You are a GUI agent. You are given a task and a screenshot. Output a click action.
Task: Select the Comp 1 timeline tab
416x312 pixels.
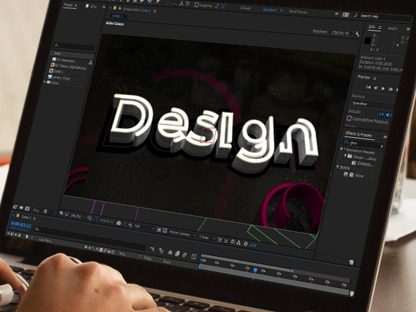tap(26, 217)
